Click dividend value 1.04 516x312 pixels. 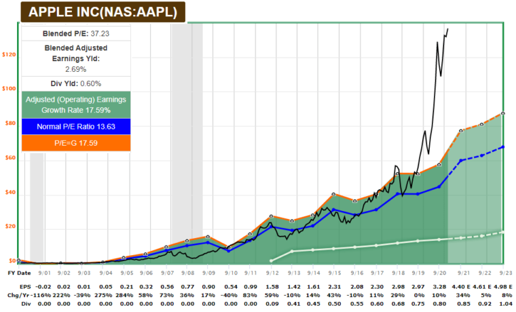[506, 304]
